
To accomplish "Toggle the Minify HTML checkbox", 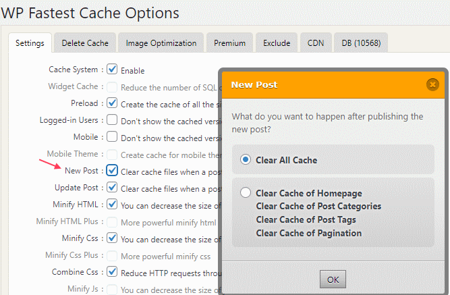I will tap(112, 205).
